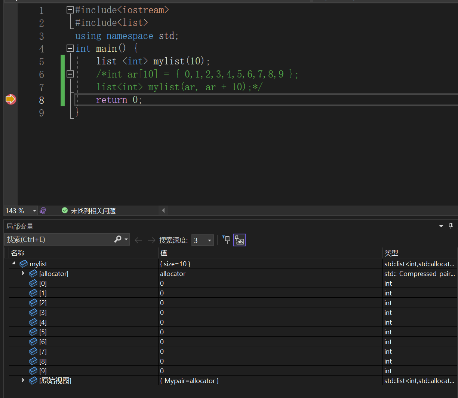Click '#include<list>' on line 2

click(x=112, y=23)
